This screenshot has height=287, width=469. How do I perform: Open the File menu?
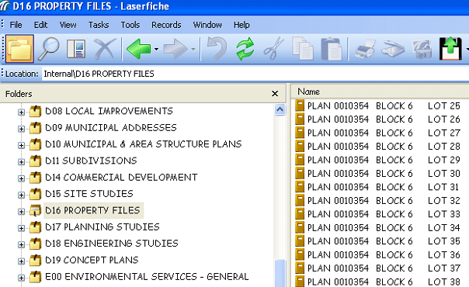(16, 25)
